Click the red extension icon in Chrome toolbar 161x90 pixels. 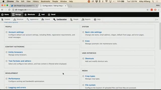click(152, 10)
